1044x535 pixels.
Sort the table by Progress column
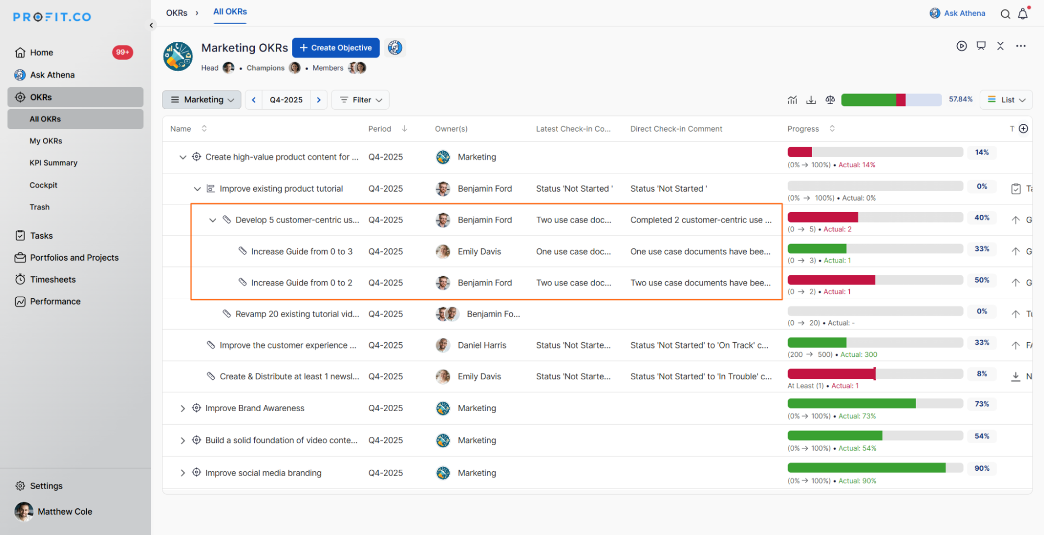tap(832, 129)
